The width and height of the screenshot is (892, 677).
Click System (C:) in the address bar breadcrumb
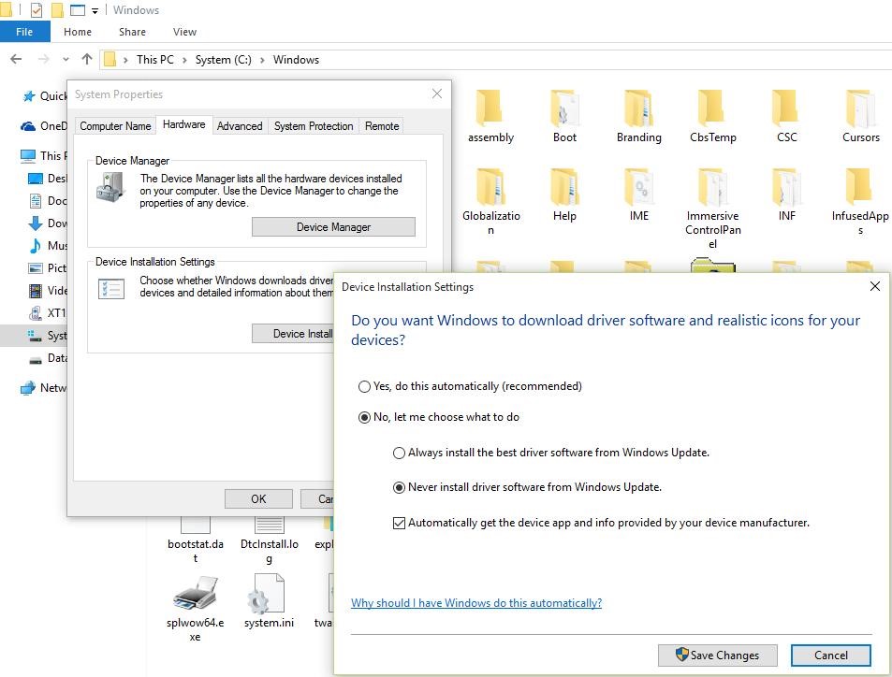tap(223, 59)
